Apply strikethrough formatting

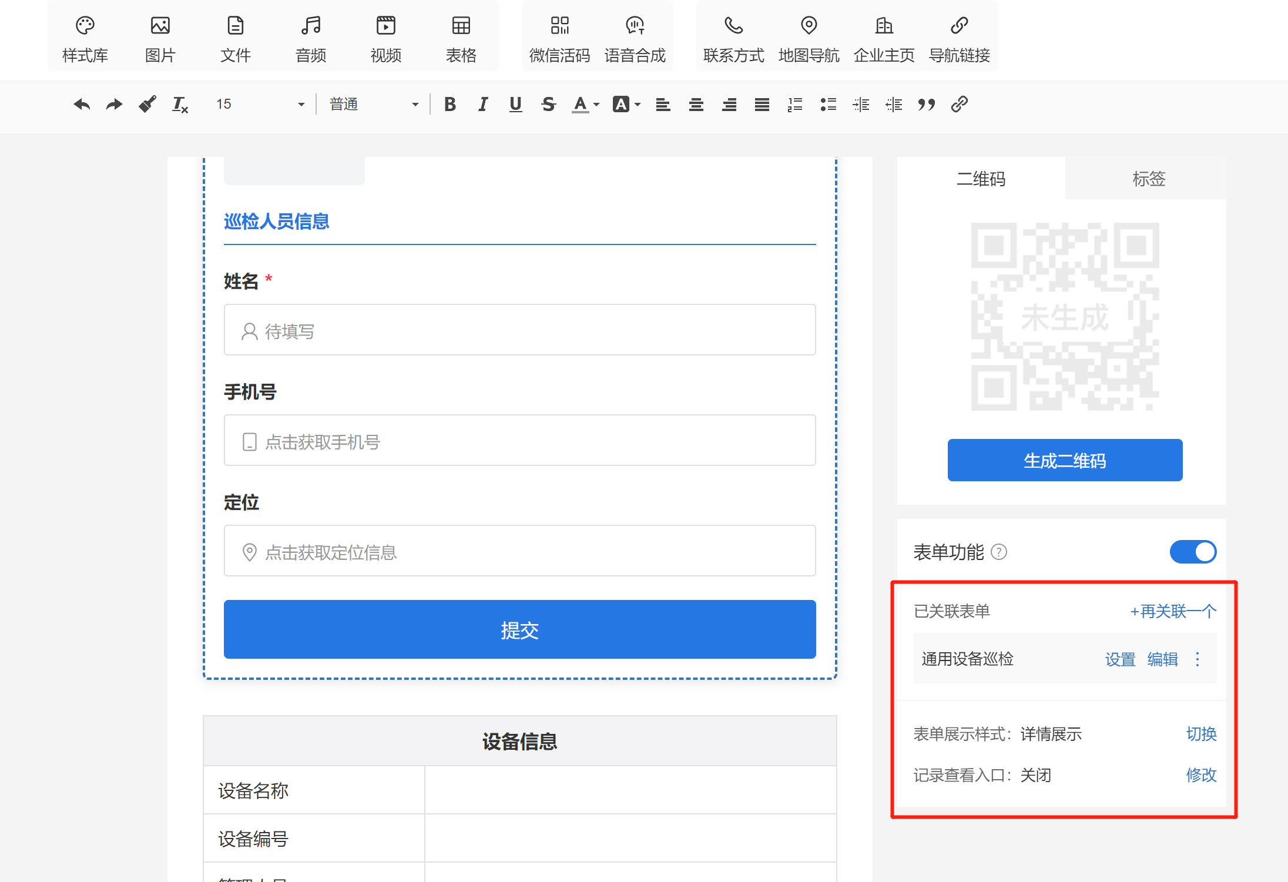coord(548,105)
